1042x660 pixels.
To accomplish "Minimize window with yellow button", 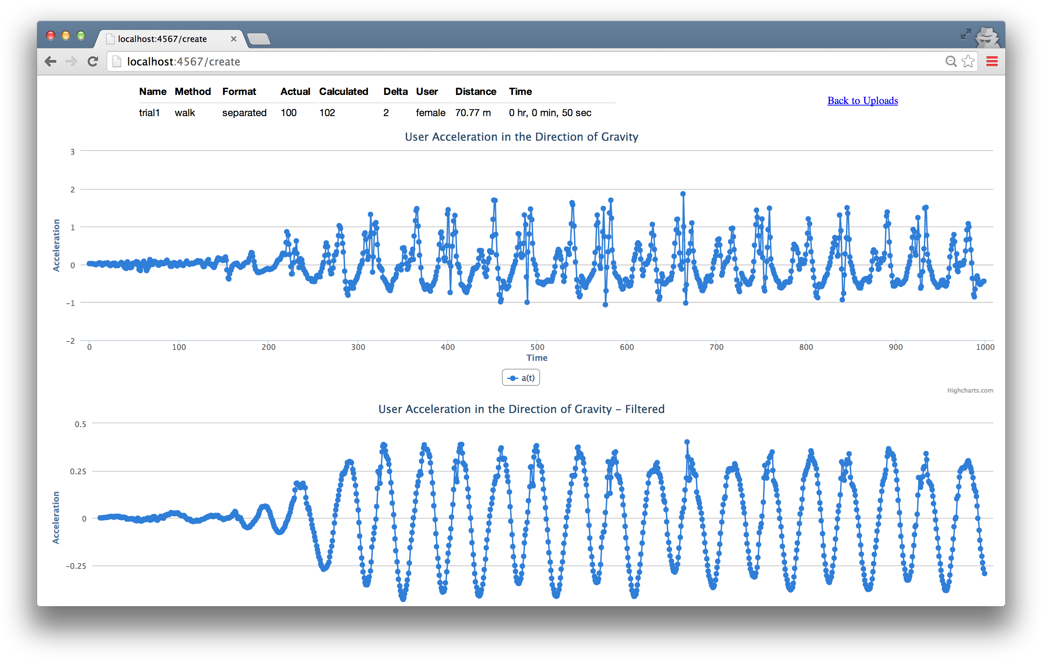I will (66, 36).
